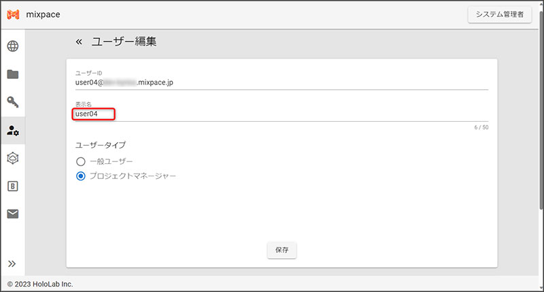Select the 一般ユーザー radio button

tap(80, 161)
